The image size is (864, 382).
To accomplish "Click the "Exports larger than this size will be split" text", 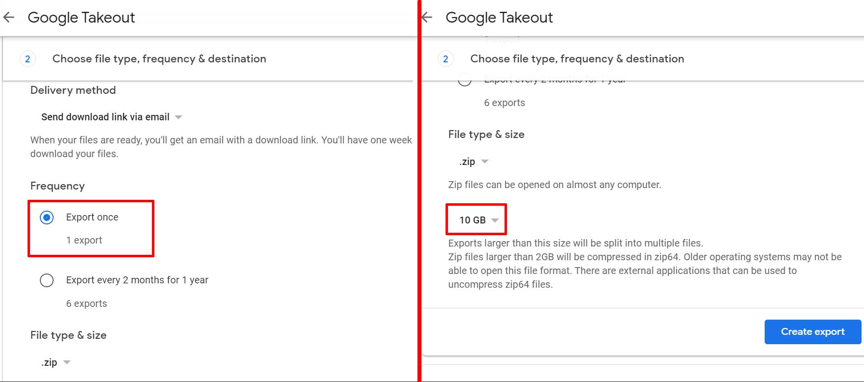I will click(x=576, y=243).
